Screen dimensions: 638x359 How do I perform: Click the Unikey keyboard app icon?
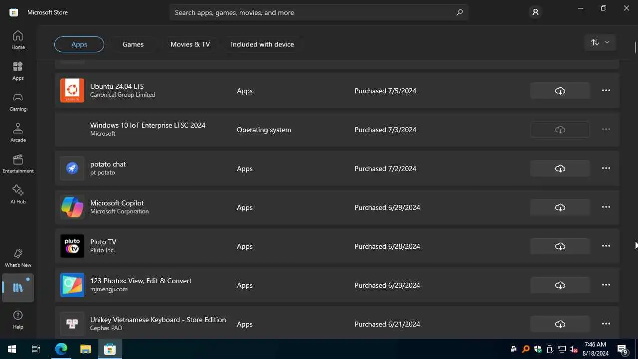(x=72, y=324)
